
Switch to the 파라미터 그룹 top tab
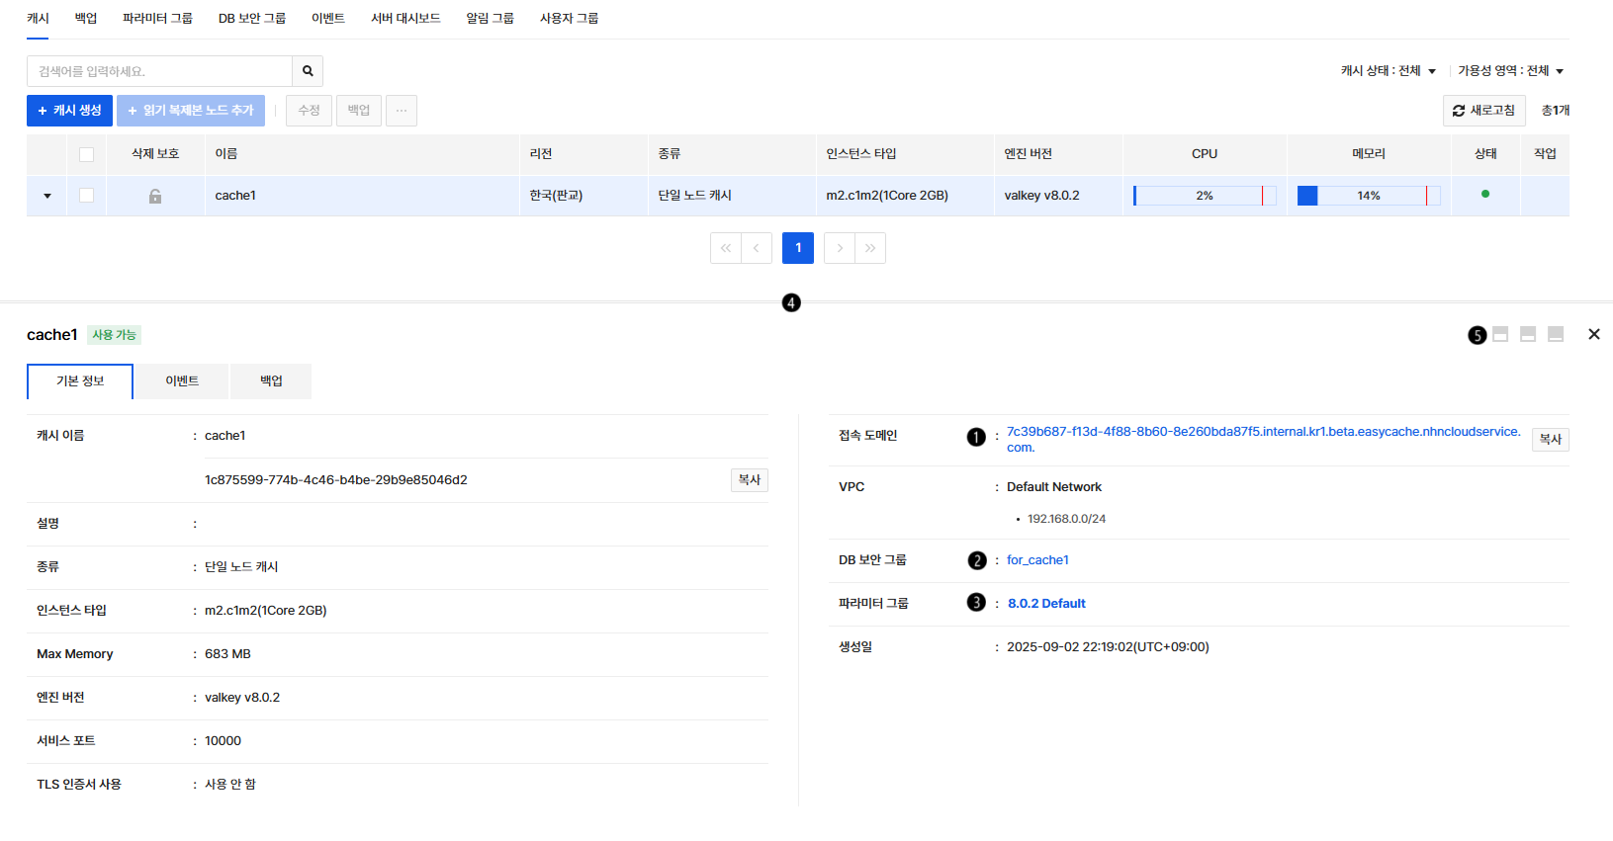157,18
